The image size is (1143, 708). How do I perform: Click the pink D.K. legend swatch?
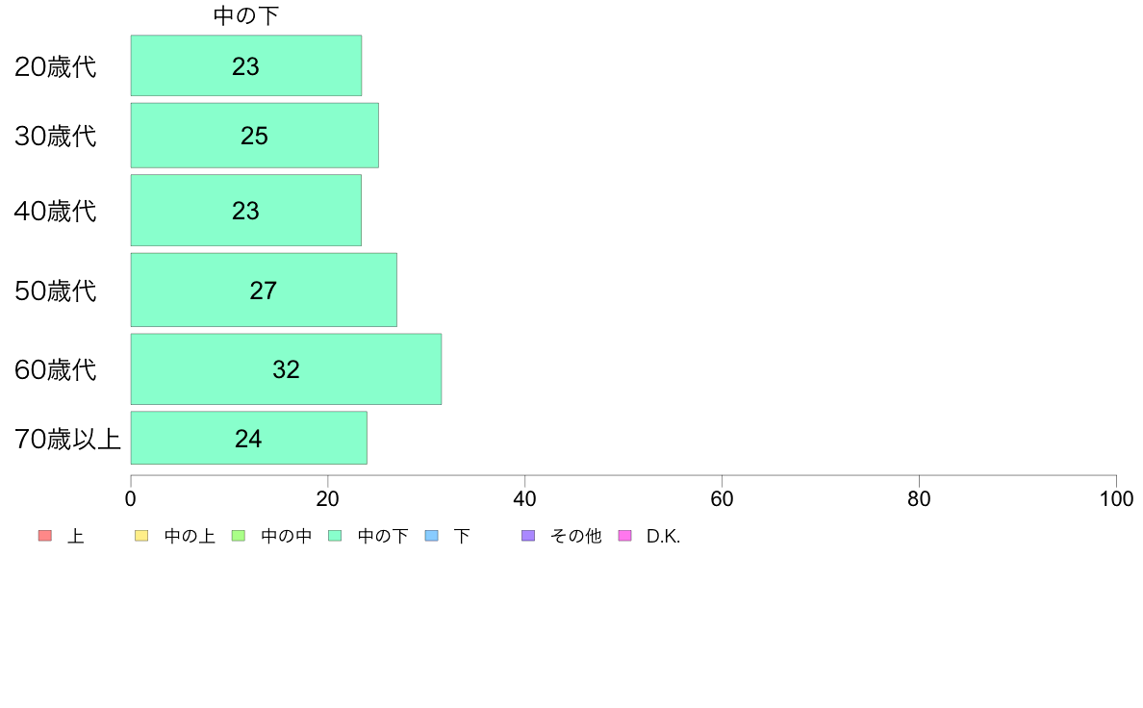[x=624, y=536]
